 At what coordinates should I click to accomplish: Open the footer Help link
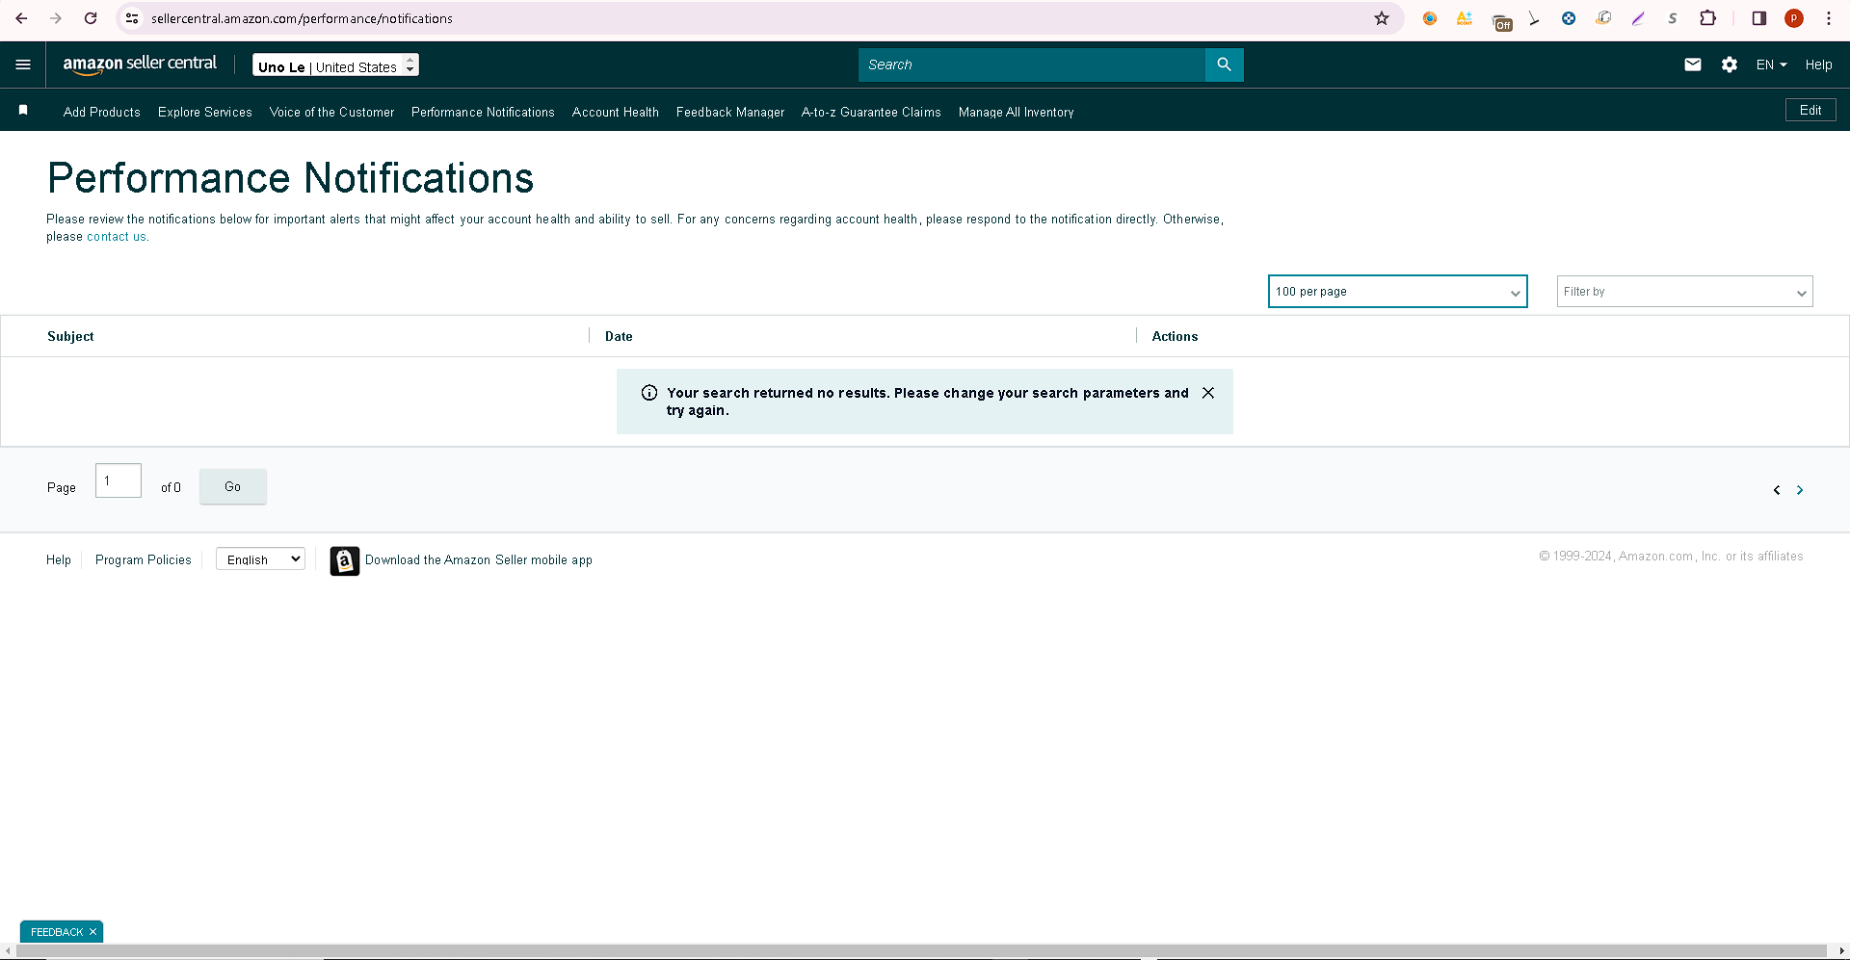[x=59, y=560]
